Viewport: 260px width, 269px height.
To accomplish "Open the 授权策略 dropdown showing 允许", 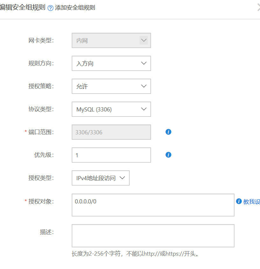I will [111, 86].
